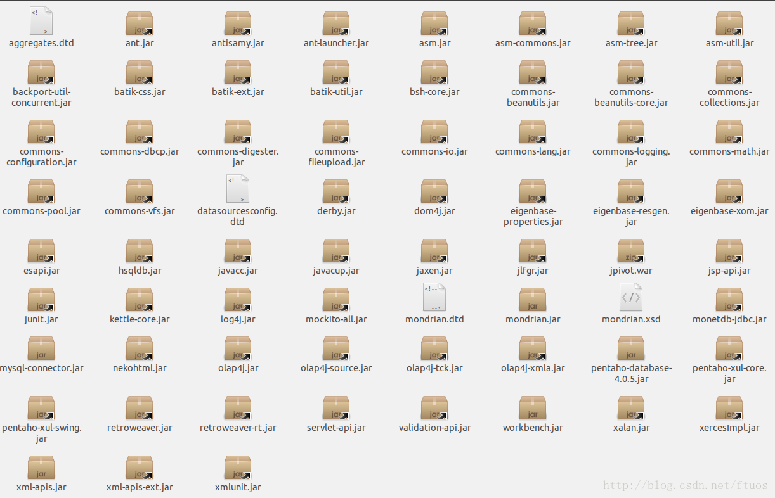Click the 'retroweaver.jar' file name label

tap(140, 428)
